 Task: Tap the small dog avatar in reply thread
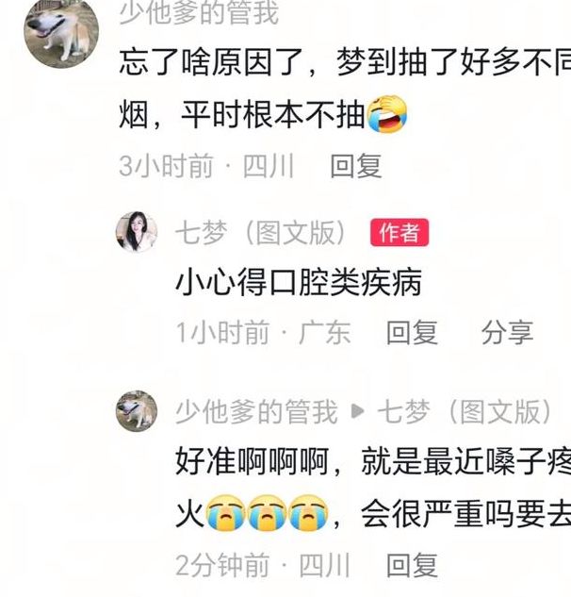pos(137,411)
